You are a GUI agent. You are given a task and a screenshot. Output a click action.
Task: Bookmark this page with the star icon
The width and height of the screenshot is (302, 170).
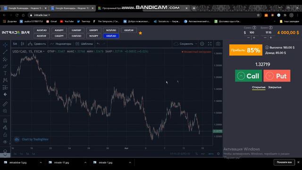click(x=258, y=15)
